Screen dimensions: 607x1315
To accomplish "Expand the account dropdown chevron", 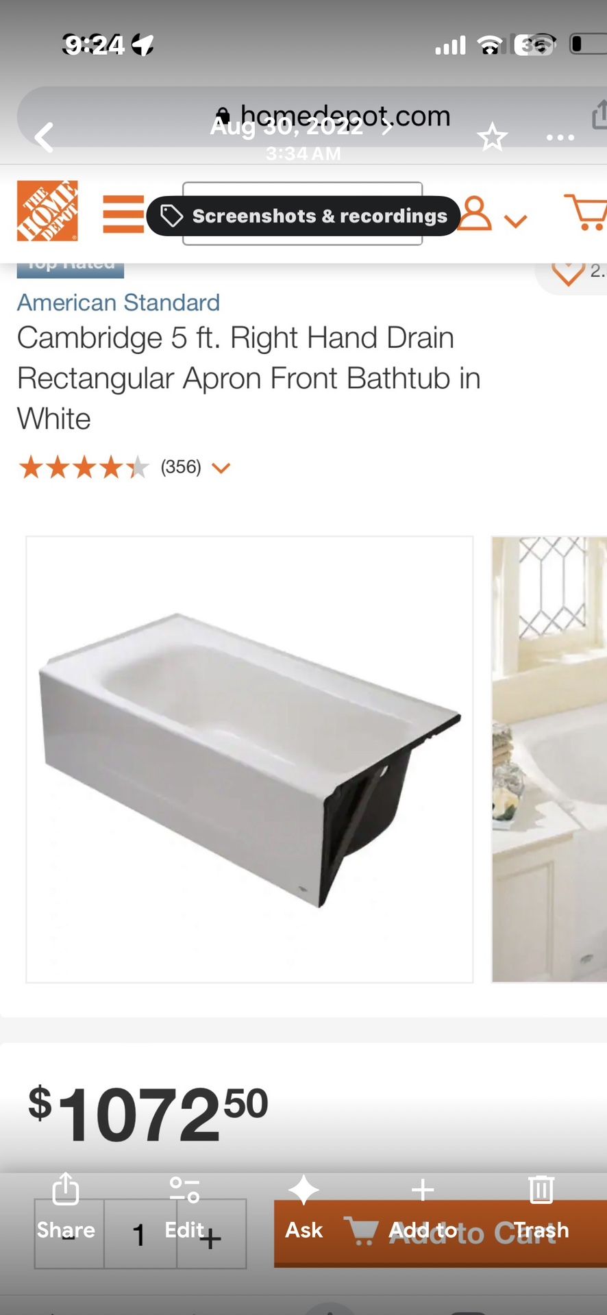I will tap(515, 221).
